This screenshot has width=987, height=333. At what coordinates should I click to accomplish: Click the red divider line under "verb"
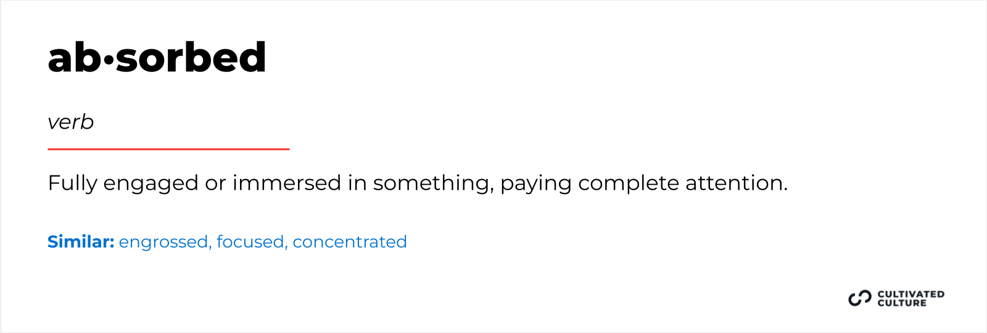tap(168, 149)
